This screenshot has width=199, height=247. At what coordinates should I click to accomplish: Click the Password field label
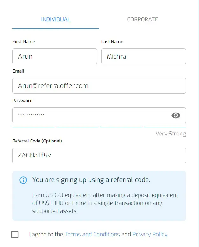click(x=22, y=101)
